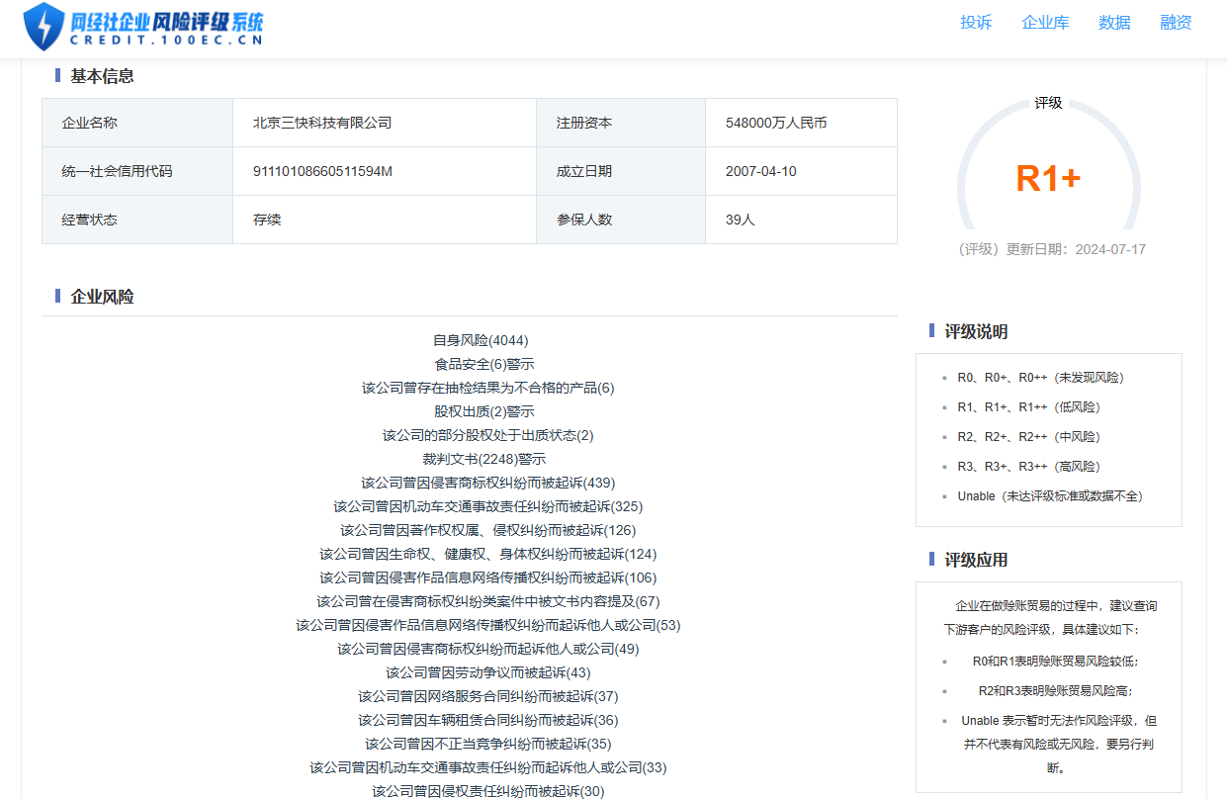The width and height of the screenshot is (1227, 799).
Task: Select company name 北京三快科技有限公司
Action: pyautogui.click(x=322, y=123)
